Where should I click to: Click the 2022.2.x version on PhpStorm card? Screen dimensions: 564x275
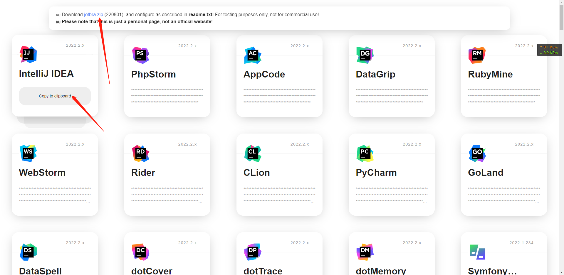click(x=187, y=46)
